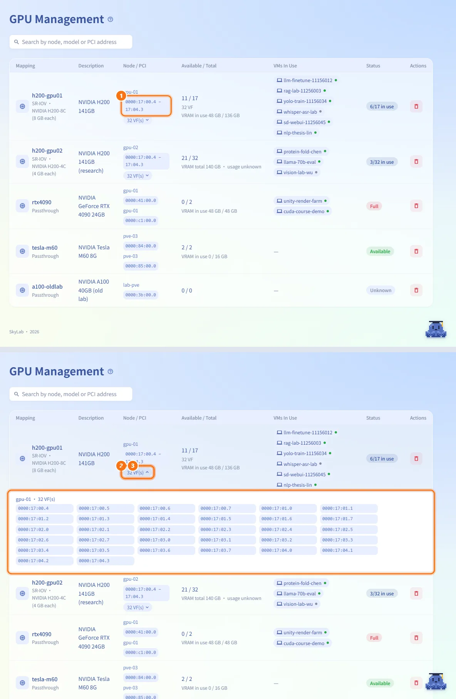Collapse 32 VF(s) for h200-gpu01 in lower view
The height and width of the screenshot is (699, 456).
point(138,472)
